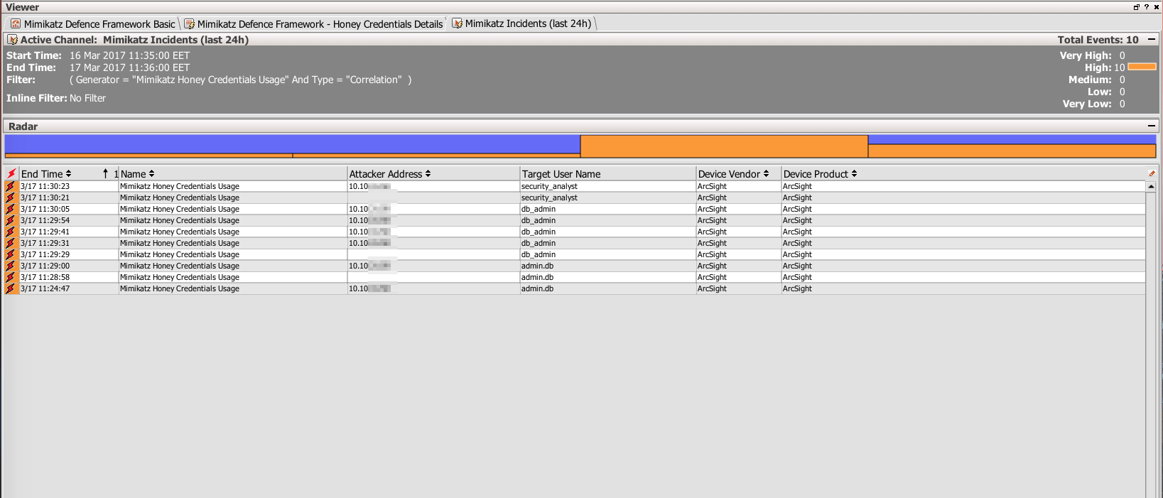Switch to Mimikatz Defence Framework Basic tab
Viewport: 1163px width, 498px height.
[x=99, y=24]
